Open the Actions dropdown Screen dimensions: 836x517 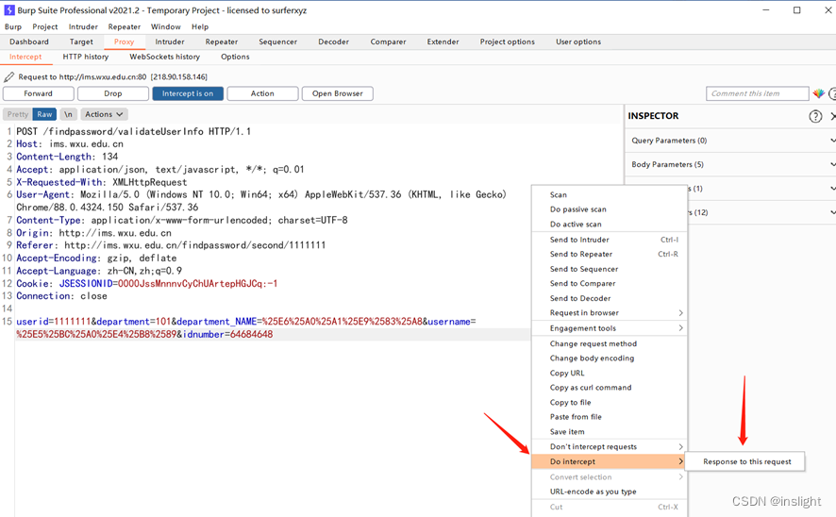click(x=104, y=114)
